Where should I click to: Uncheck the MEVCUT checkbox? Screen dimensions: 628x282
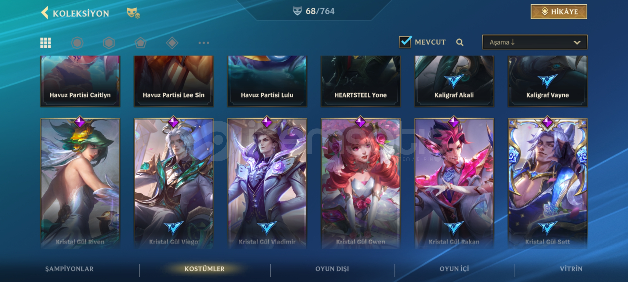[x=405, y=42]
